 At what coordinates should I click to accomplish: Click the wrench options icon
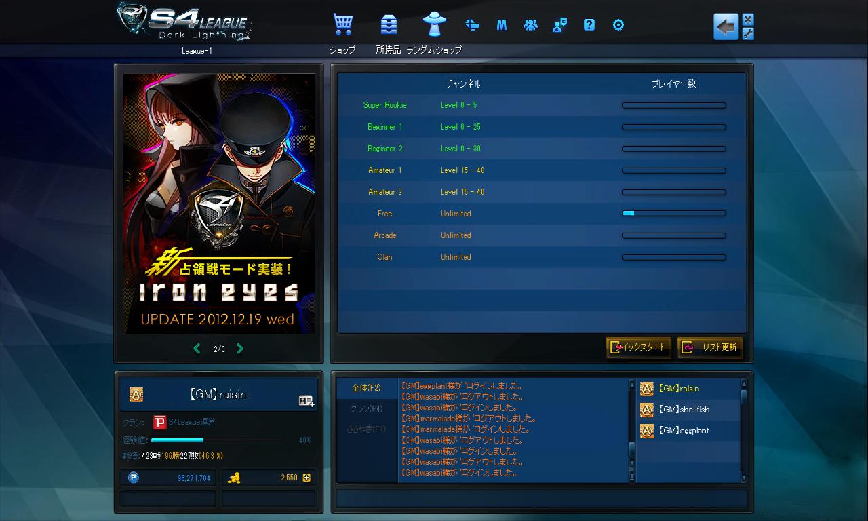point(748,34)
